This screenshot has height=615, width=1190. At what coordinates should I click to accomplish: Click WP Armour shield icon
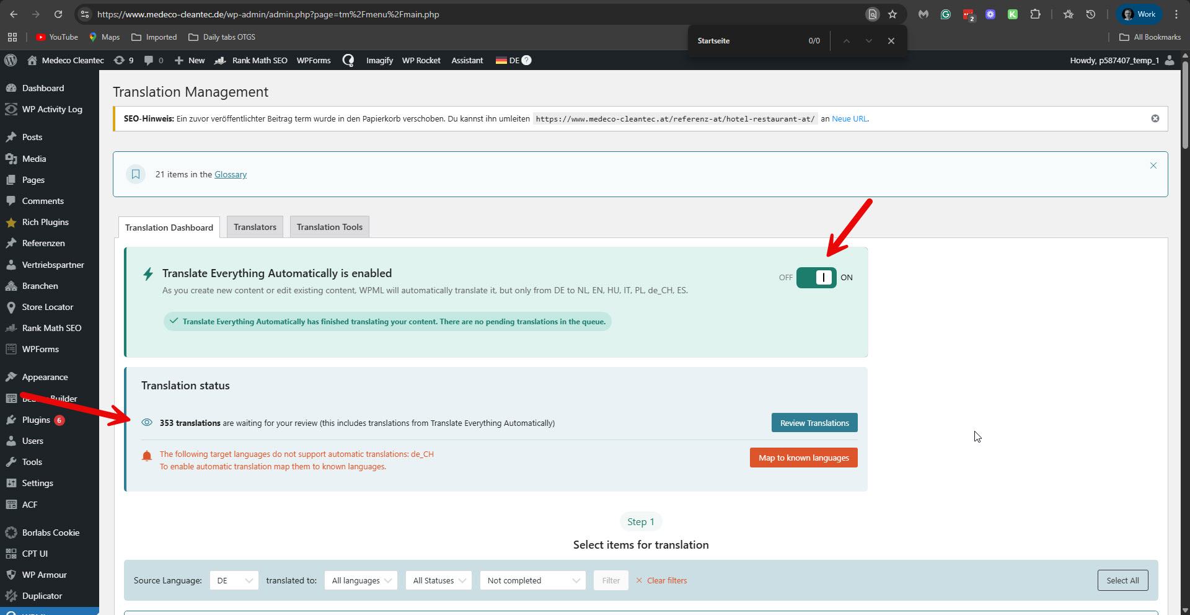point(11,575)
